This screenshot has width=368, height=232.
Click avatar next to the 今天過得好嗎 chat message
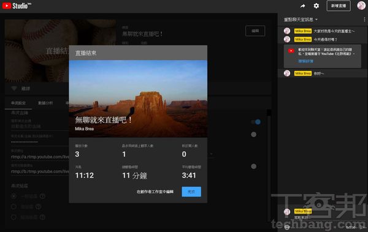[x=287, y=39]
